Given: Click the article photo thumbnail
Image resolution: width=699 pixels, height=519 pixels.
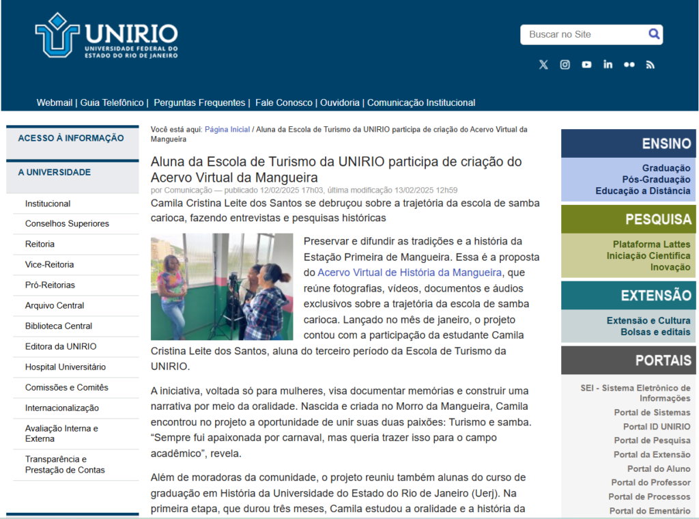Looking at the screenshot, I should 222,287.
